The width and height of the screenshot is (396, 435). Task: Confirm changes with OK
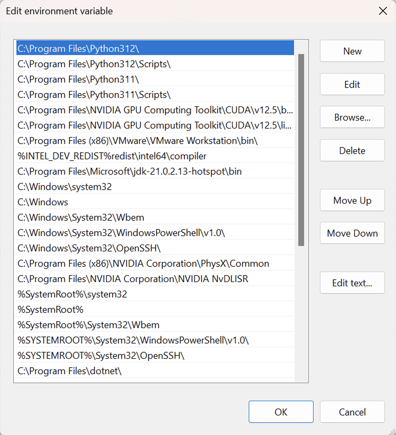click(281, 412)
